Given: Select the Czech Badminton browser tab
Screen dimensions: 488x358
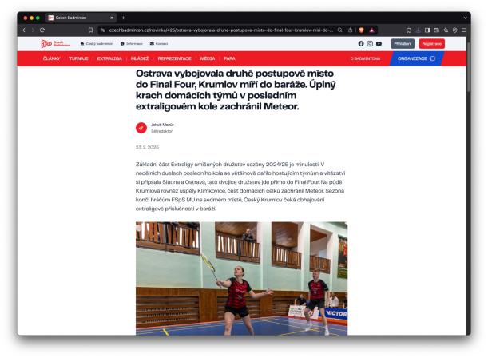Looking at the screenshot, I should [x=81, y=18].
